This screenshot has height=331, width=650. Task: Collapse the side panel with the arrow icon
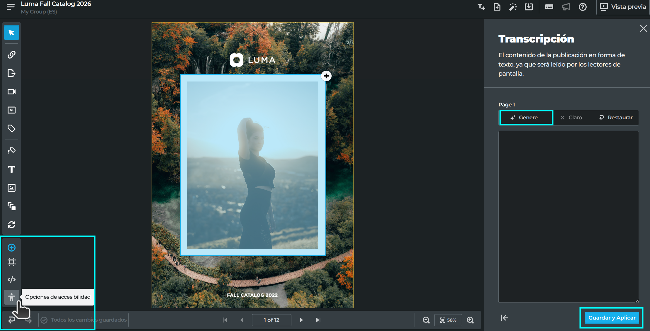pyautogui.click(x=504, y=318)
